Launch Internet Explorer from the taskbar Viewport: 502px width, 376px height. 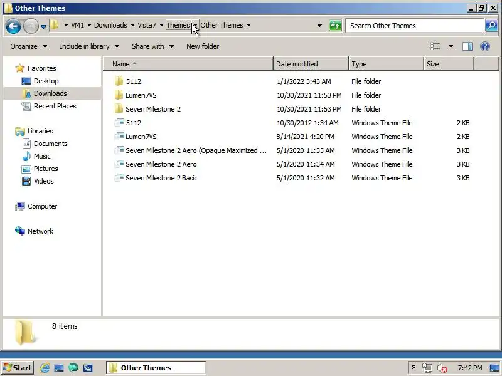(x=45, y=368)
